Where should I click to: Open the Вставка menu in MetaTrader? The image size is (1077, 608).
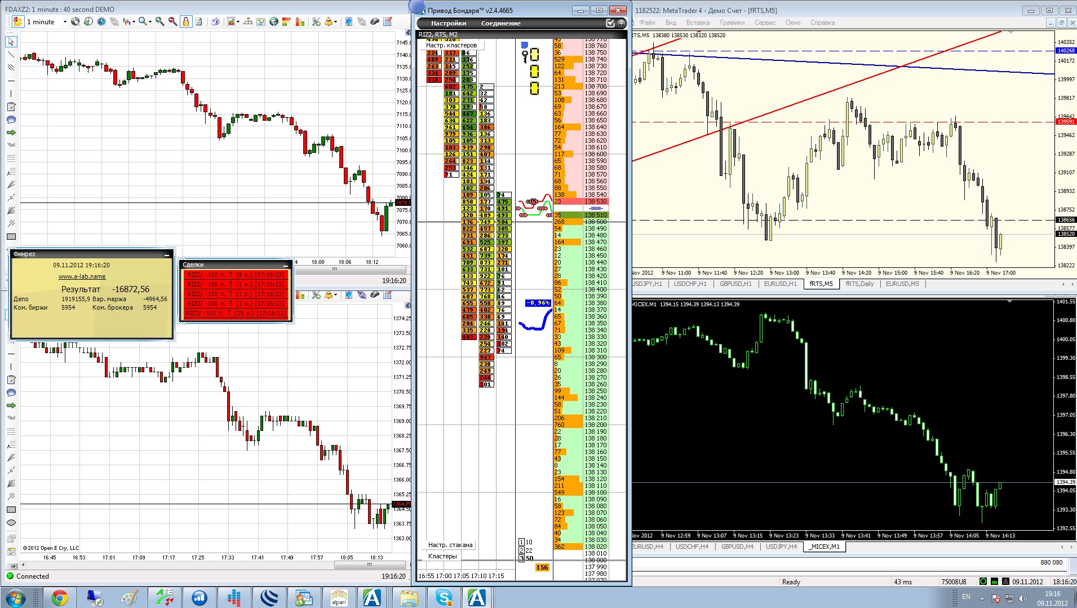698,23
